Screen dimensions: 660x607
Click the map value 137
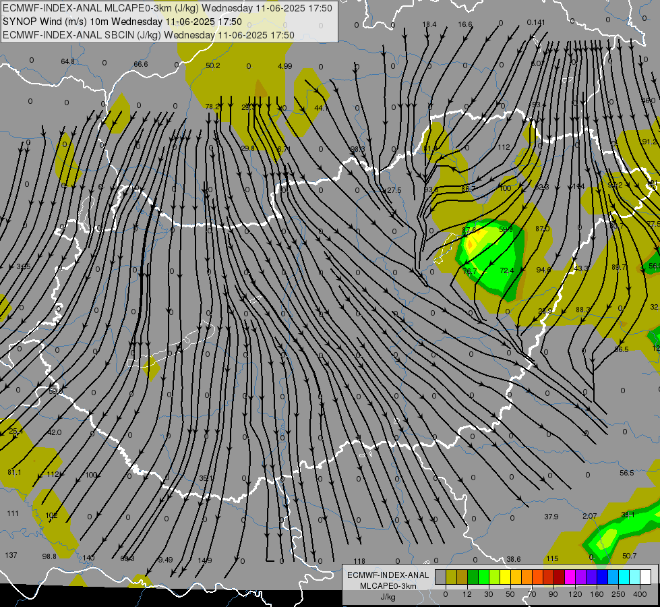click(x=11, y=555)
